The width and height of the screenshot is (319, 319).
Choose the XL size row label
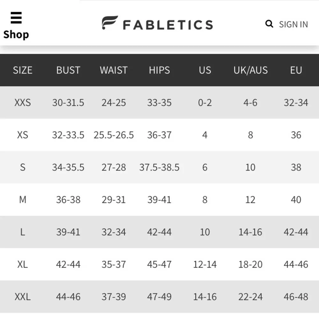tap(23, 264)
